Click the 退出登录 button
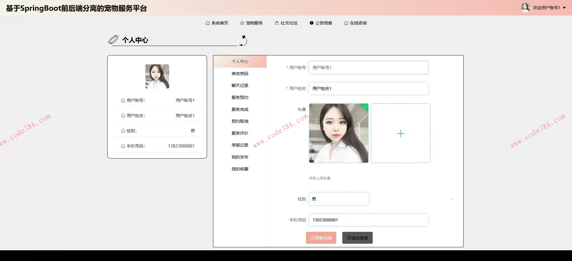The height and width of the screenshot is (261, 572). click(357, 238)
